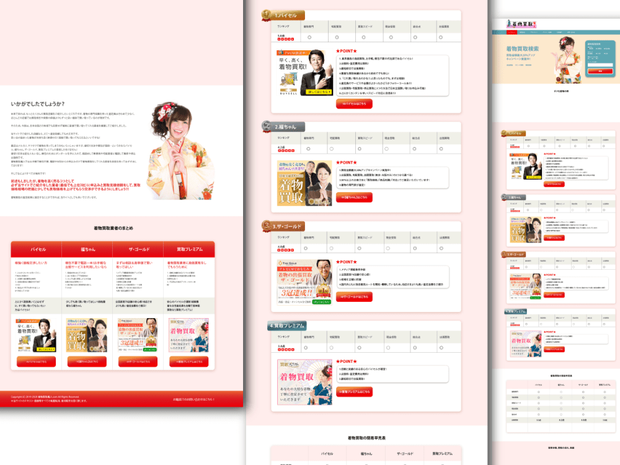Screen dimensions: 620x465
Task: Select the 福ちゃん column header in the left page's summary table
Action: coord(89,249)
